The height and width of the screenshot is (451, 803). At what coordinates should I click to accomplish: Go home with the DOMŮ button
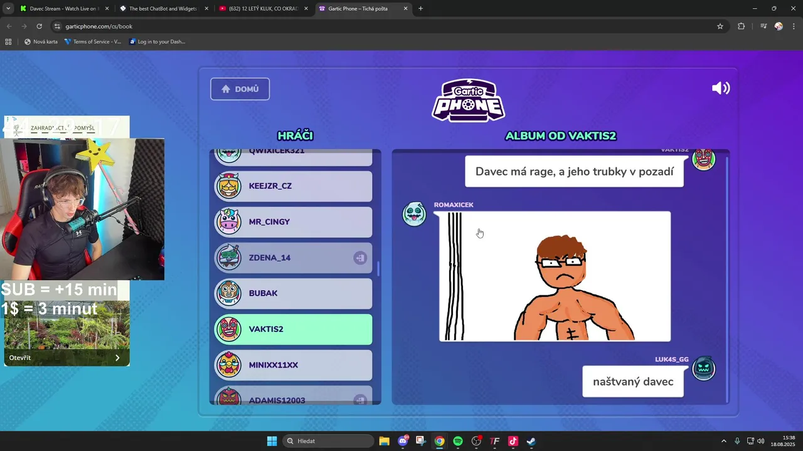(240, 89)
